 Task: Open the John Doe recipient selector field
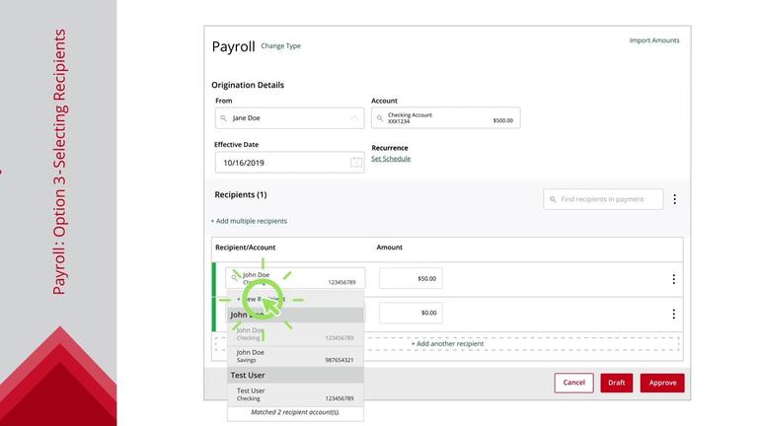pyautogui.click(x=295, y=278)
